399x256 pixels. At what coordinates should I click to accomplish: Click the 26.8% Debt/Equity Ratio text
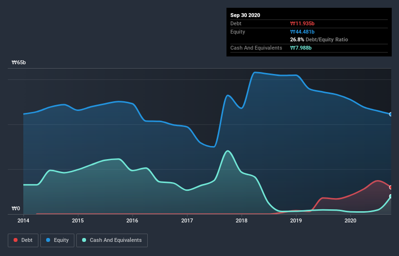[319, 39]
